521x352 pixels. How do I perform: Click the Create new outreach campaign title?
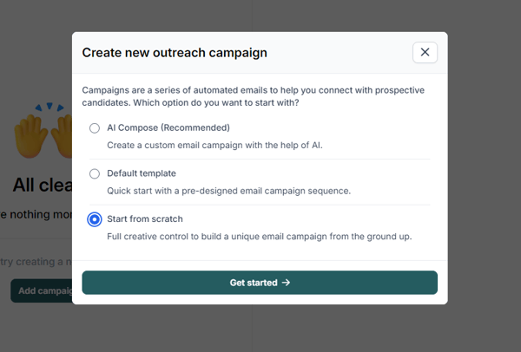174,53
